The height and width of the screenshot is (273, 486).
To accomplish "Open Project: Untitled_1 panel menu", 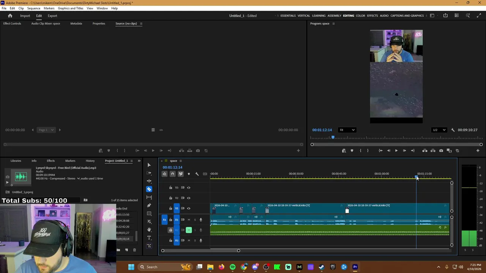I will click(131, 161).
